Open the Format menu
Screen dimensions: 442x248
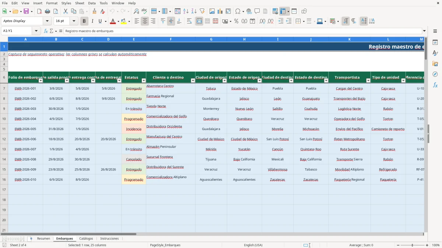52,3
